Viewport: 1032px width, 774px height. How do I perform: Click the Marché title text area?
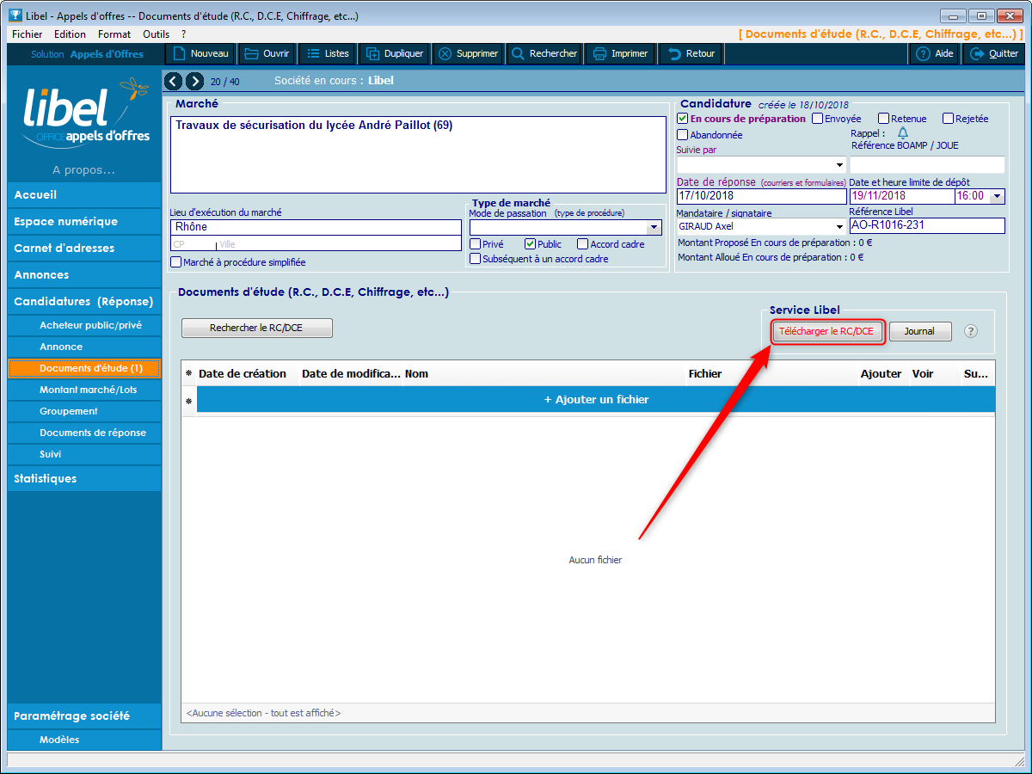(418, 154)
